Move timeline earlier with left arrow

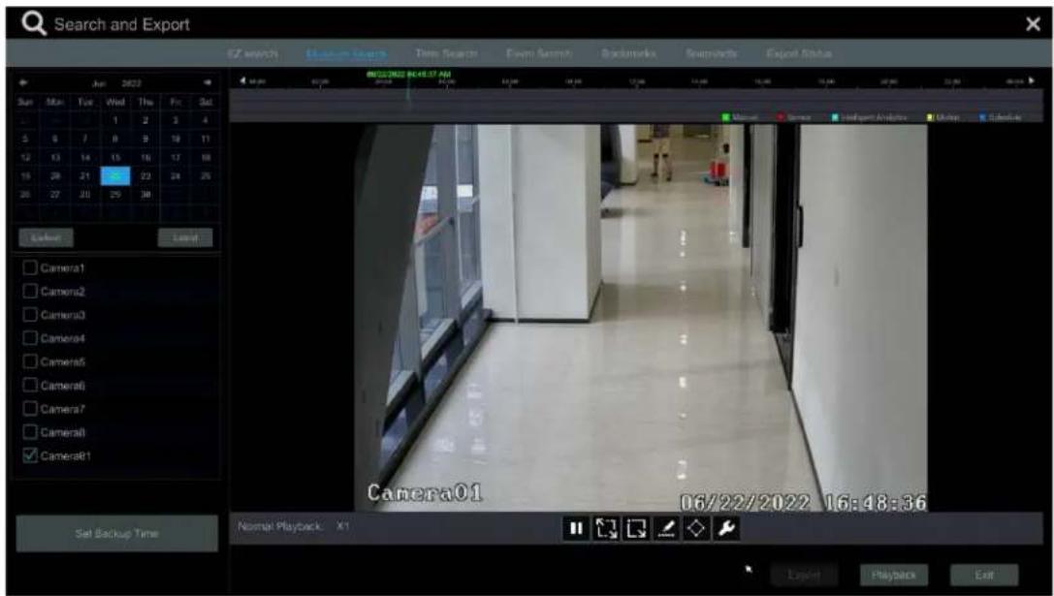tap(242, 81)
